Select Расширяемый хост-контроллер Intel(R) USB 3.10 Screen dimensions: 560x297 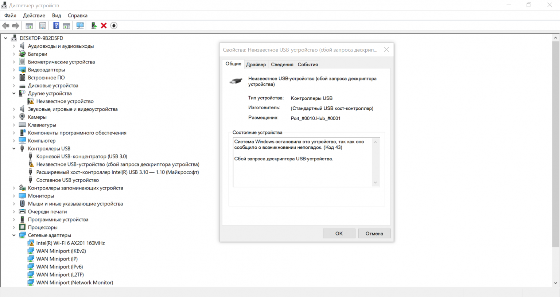117,172
